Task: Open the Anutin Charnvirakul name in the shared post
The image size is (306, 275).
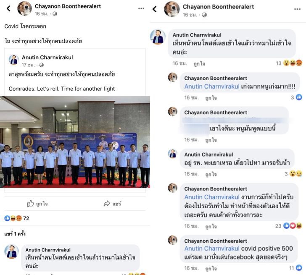Action: pyautogui.click(x=47, y=57)
